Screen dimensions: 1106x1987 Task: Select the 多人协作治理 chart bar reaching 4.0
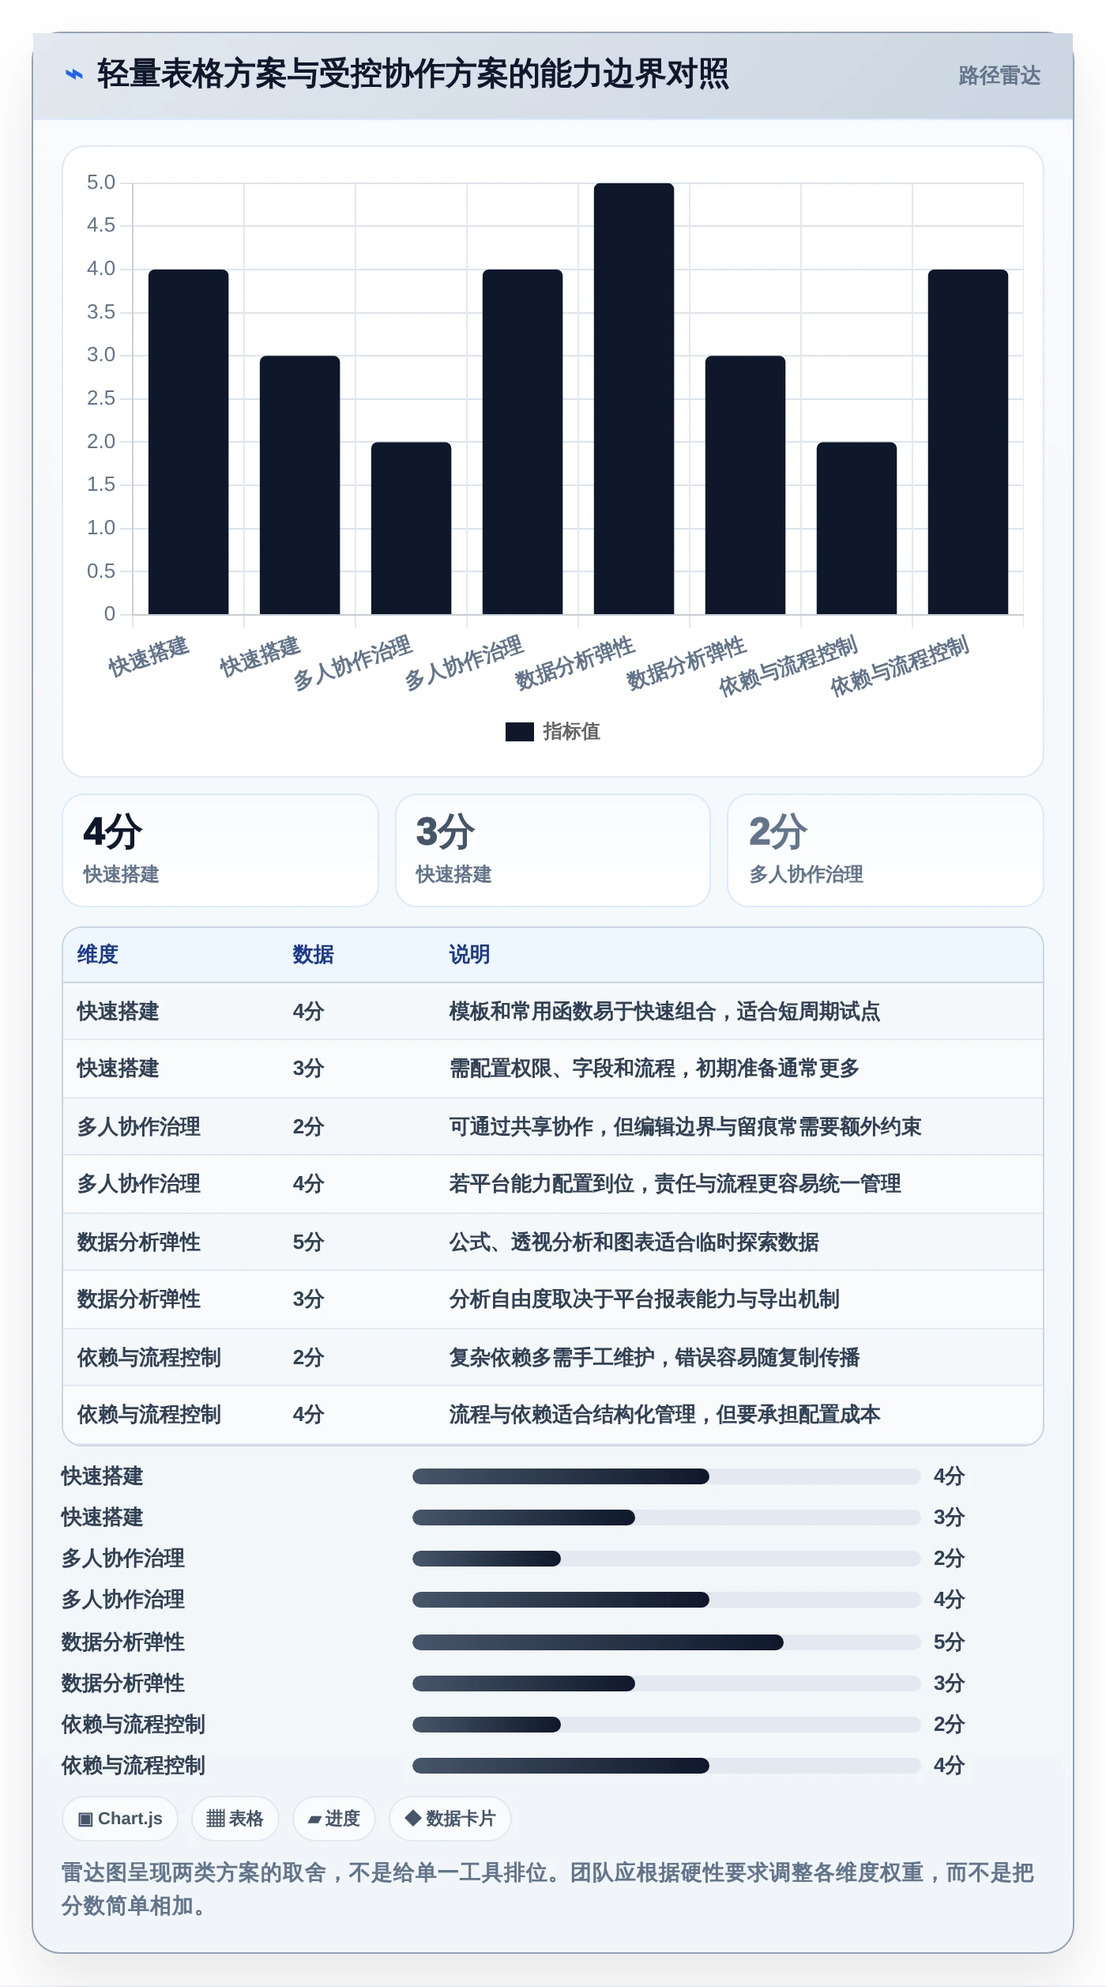(522, 442)
